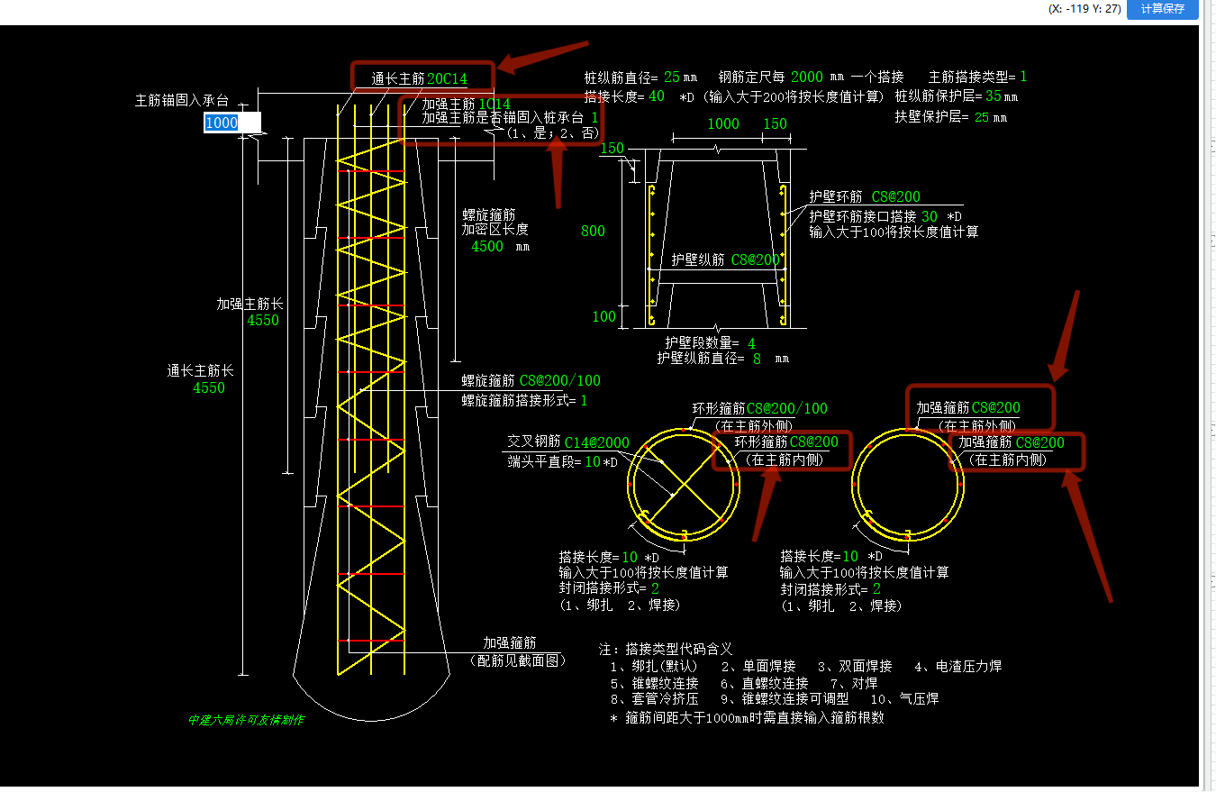Edit 桩纵筋直径 value 25
This screenshot has width=1216, height=792.
(x=672, y=77)
